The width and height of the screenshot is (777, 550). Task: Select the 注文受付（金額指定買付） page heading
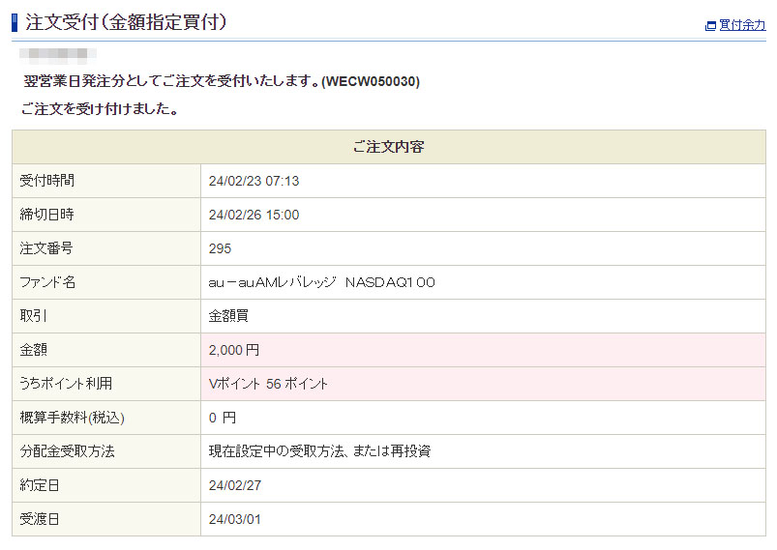click(x=126, y=21)
